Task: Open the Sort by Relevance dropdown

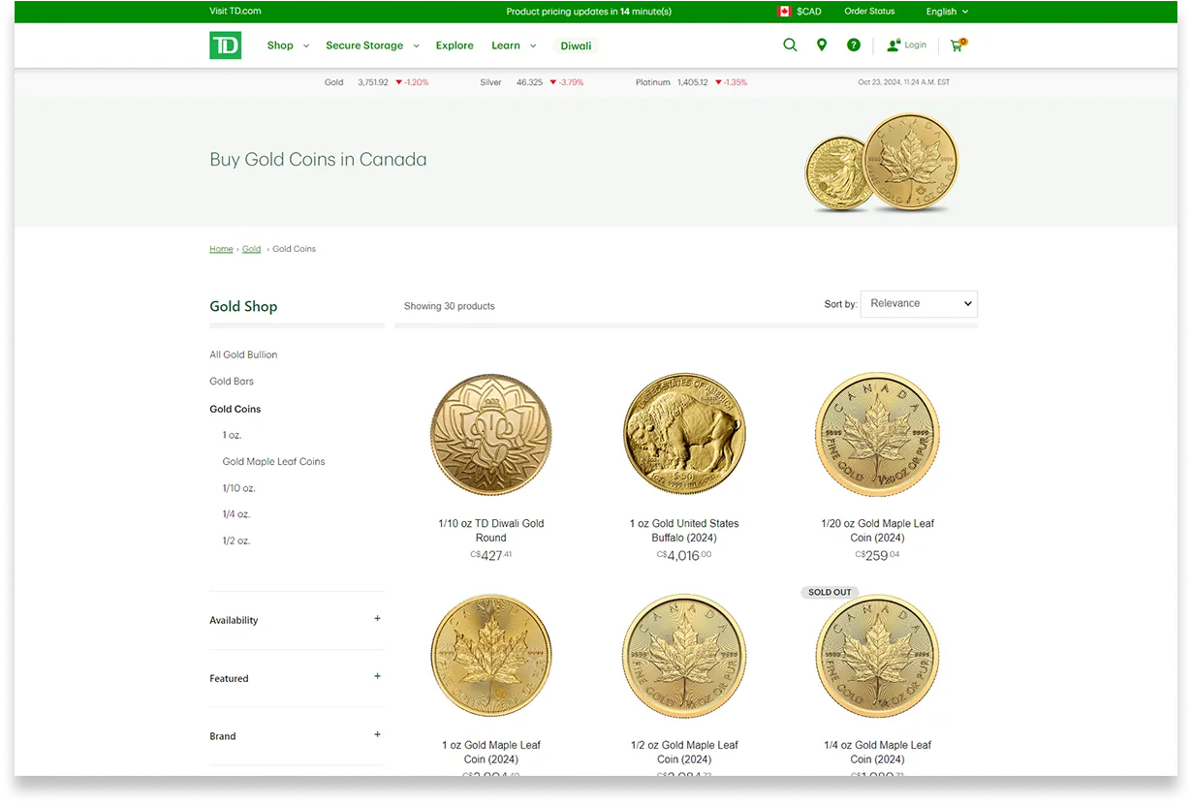Action: (x=919, y=304)
